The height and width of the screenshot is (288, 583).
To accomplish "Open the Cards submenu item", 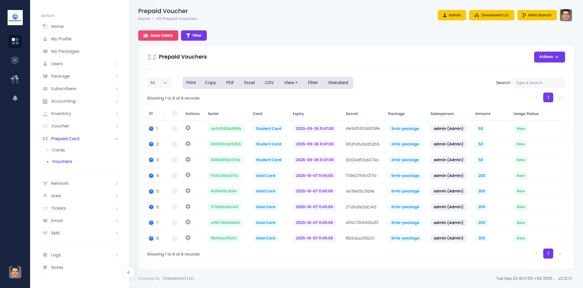I will 58,150.
